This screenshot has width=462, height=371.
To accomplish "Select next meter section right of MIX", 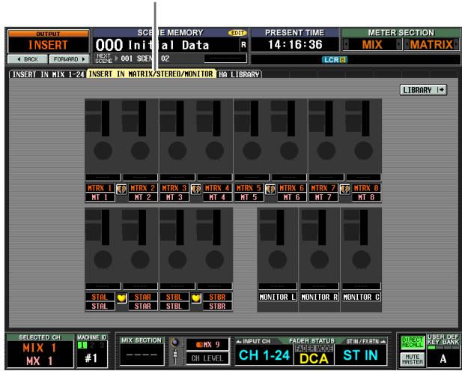I will coord(398,44).
